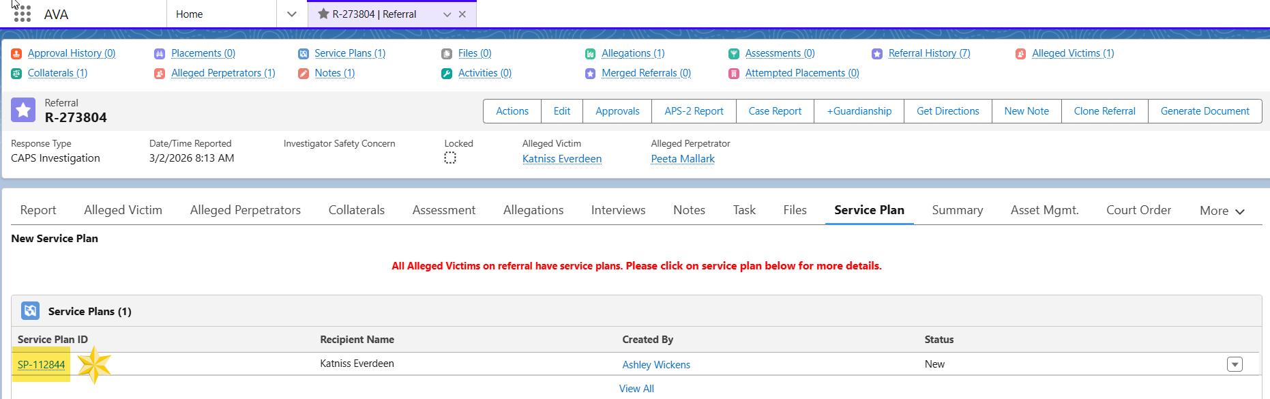Screen dimensions: 1270x399
Task: Switch to the Assessment tab
Action: [444, 210]
